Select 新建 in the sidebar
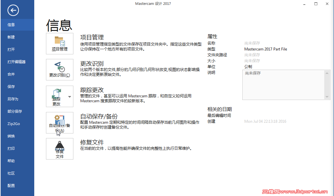The height and width of the screenshot is (196, 334). tap(17, 37)
